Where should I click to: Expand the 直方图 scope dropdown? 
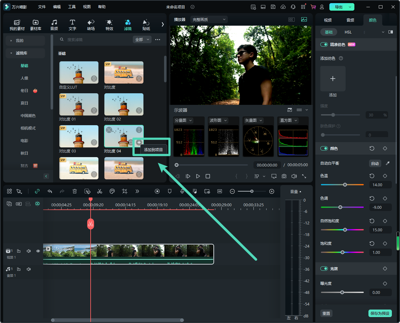click(288, 120)
